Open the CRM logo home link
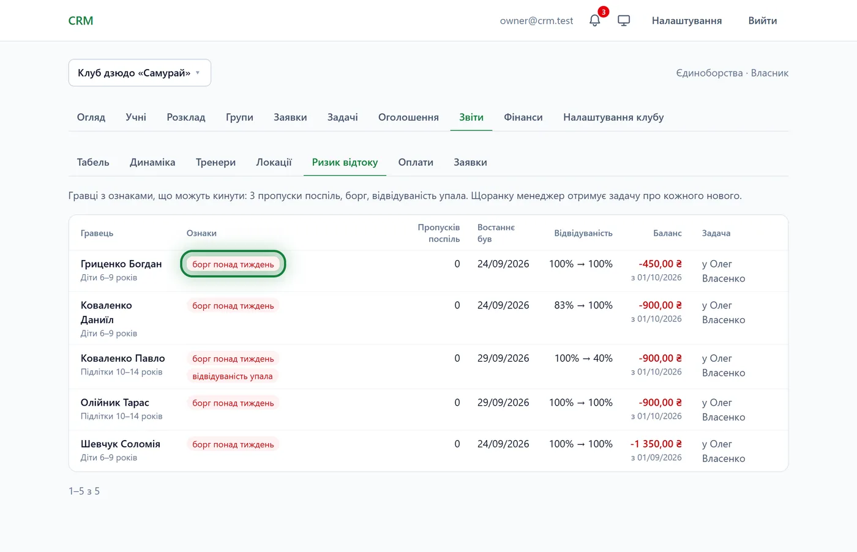This screenshot has height=552, width=857. [x=81, y=21]
